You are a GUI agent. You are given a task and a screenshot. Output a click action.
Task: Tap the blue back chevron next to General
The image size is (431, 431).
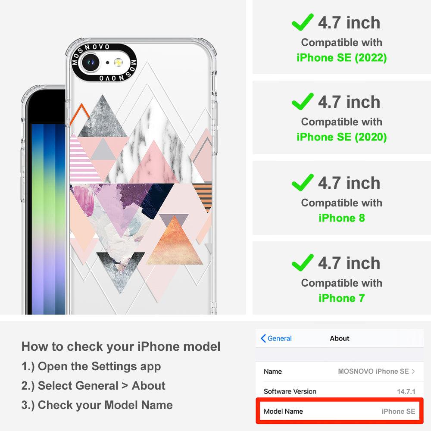coord(263,338)
